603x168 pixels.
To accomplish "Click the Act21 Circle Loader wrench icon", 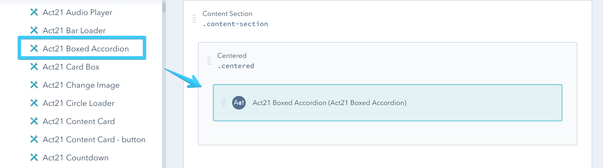I will point(34,103).
